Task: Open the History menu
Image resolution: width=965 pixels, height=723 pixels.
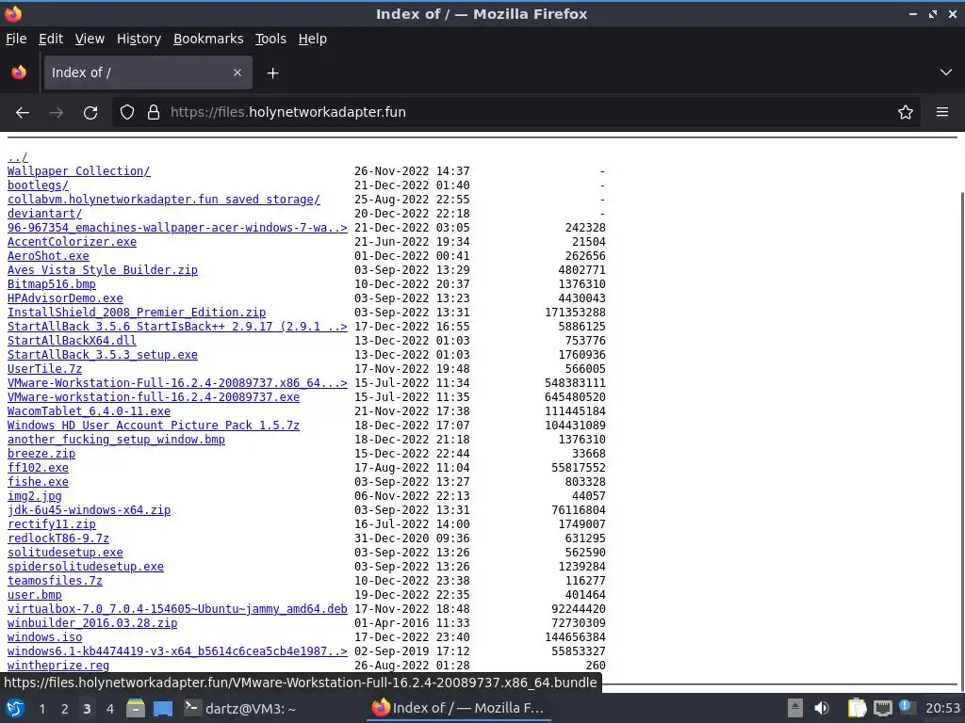Action: (x=139, y=39)
